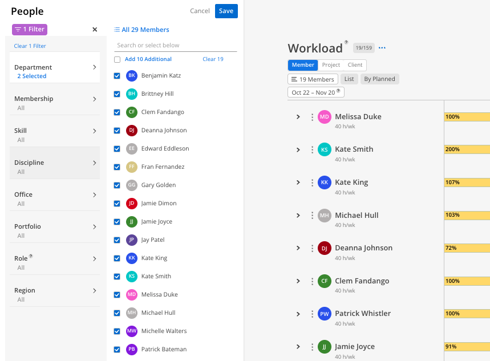Expand Kate Smith's workload row chevron
This screenshot has height=361, width=490.
pyautogui.click(x=298, y=150)
